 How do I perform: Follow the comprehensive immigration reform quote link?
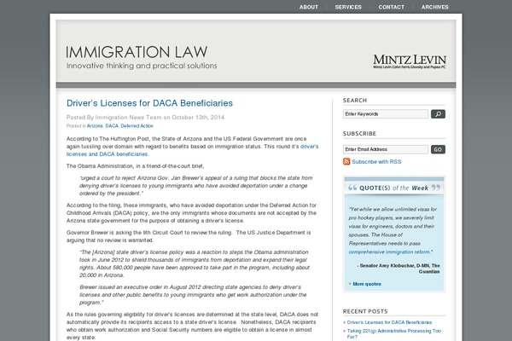click(390, 252)
